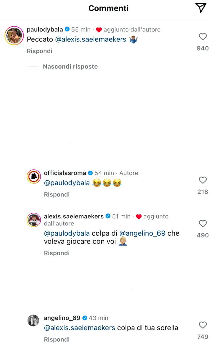This screenshot has height=346, width=212.
Task: Like angelino_69's comment with the heart
Action: pos(203,325)
